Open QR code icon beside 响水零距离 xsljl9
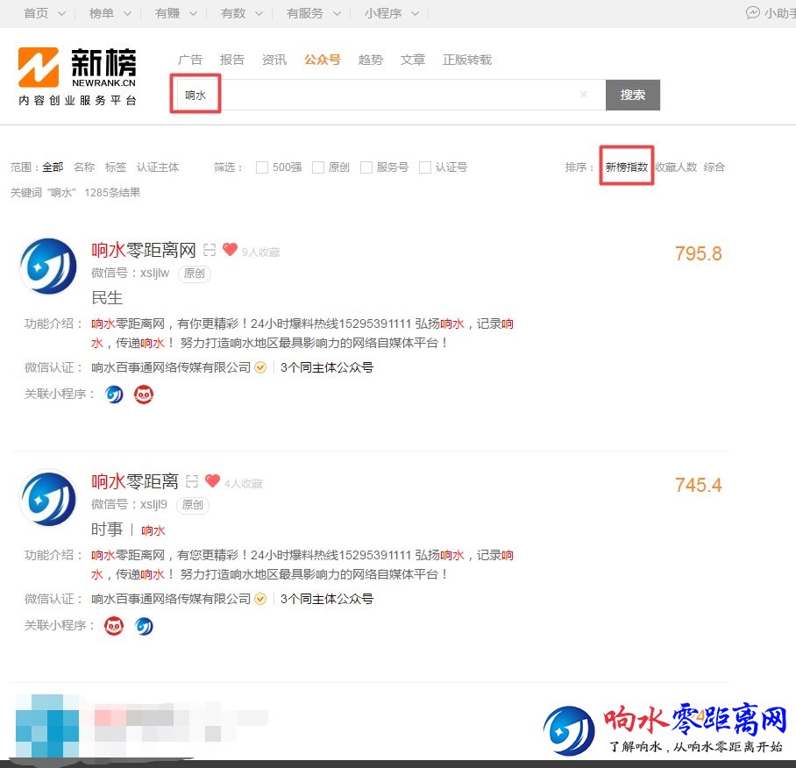Image resolution: width=796 pixels, height=768 pixels. [x=192, y=481]
